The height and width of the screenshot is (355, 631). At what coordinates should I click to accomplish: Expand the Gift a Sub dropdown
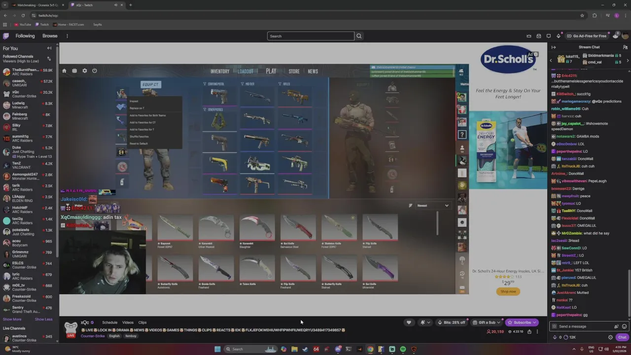point(487,322)
